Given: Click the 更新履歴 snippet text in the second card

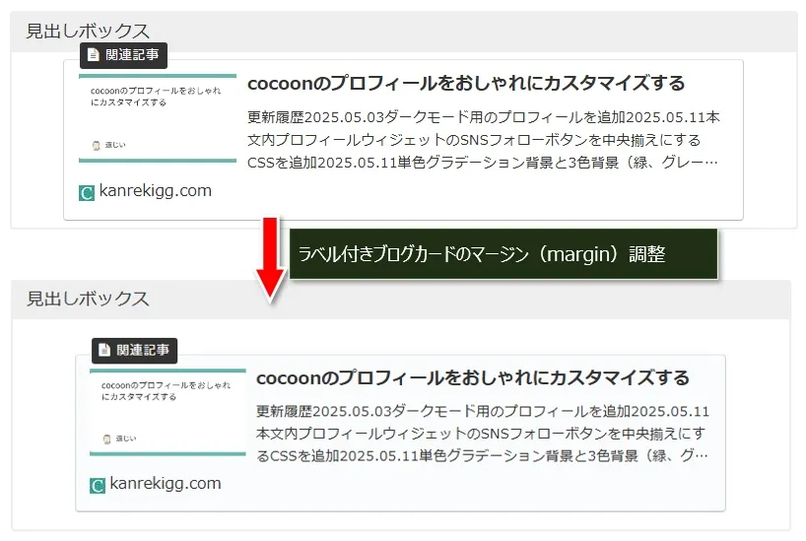Looking at the screenshot, I should [x=483, y=434].
